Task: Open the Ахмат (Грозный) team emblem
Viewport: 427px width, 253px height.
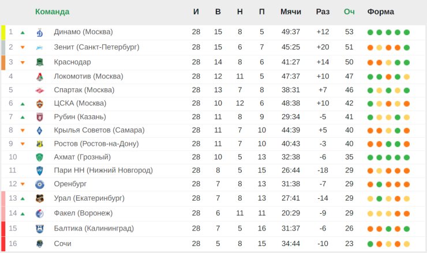Action: point(40,157)
